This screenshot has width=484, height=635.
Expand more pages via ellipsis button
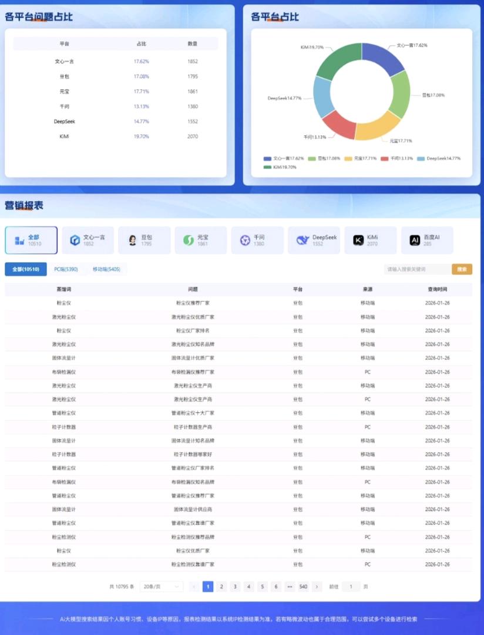click(290, 587)
